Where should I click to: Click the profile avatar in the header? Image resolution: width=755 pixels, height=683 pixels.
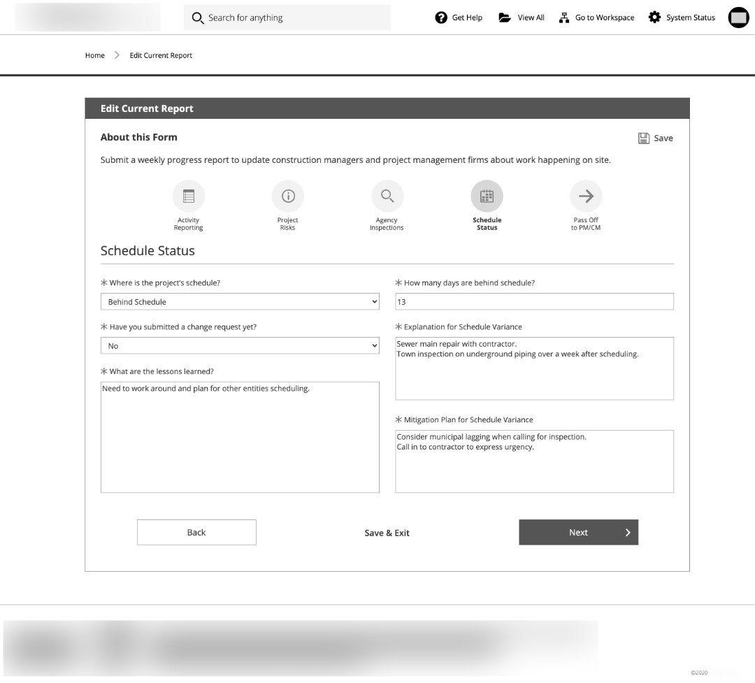[x=738, y=17]
